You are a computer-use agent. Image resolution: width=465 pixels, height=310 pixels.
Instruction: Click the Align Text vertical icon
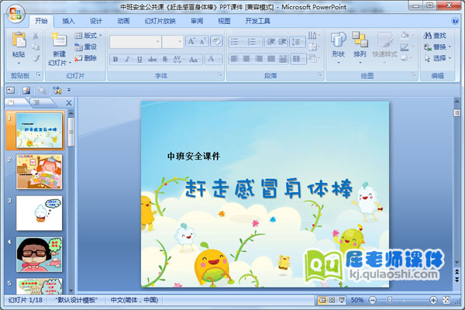(313, 46)
